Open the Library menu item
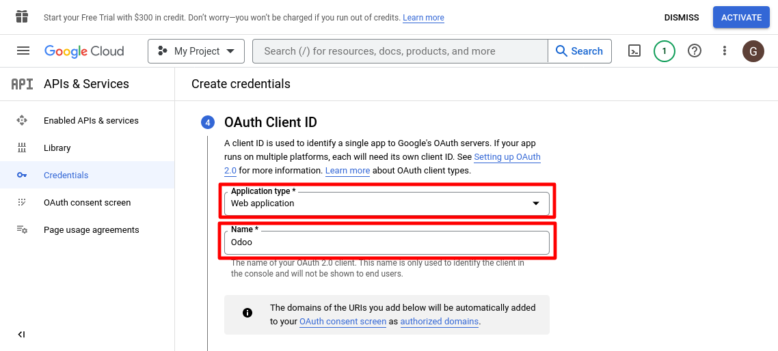This screenshot has width=778, height=351. 57,148
